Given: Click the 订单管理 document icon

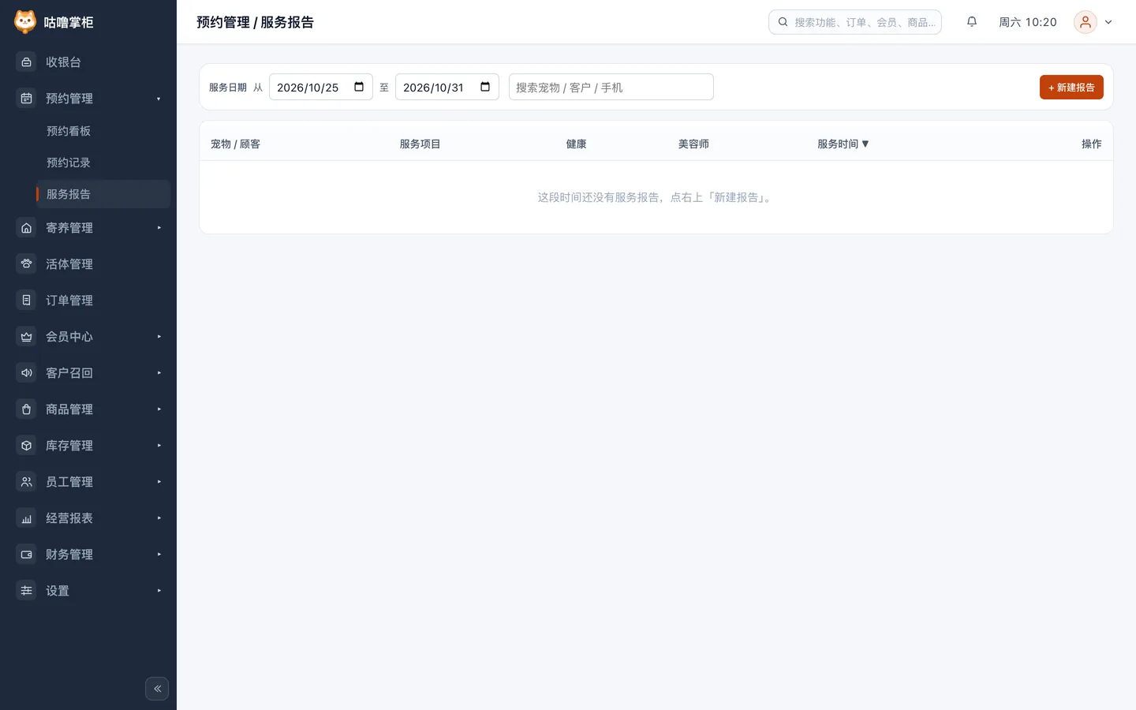Looking at the screenshot, I should click(x=27, y=301).
